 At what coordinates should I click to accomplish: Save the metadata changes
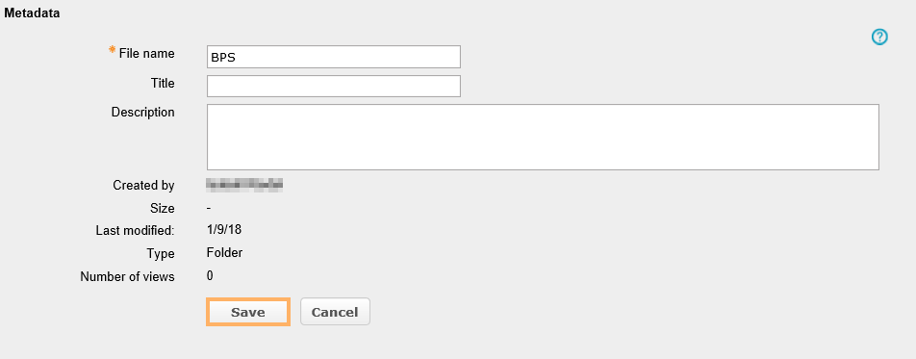248,312
